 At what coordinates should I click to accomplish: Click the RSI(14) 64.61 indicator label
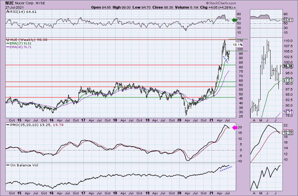21,12
